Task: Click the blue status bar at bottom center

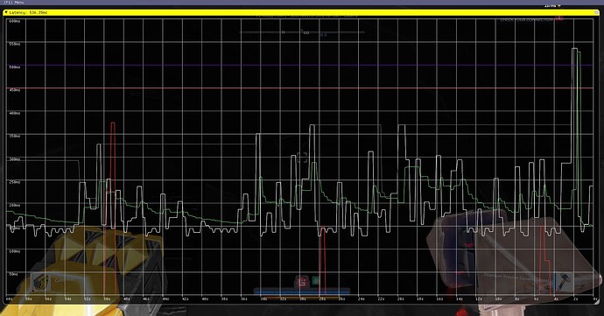Action: tap(302, 291)
